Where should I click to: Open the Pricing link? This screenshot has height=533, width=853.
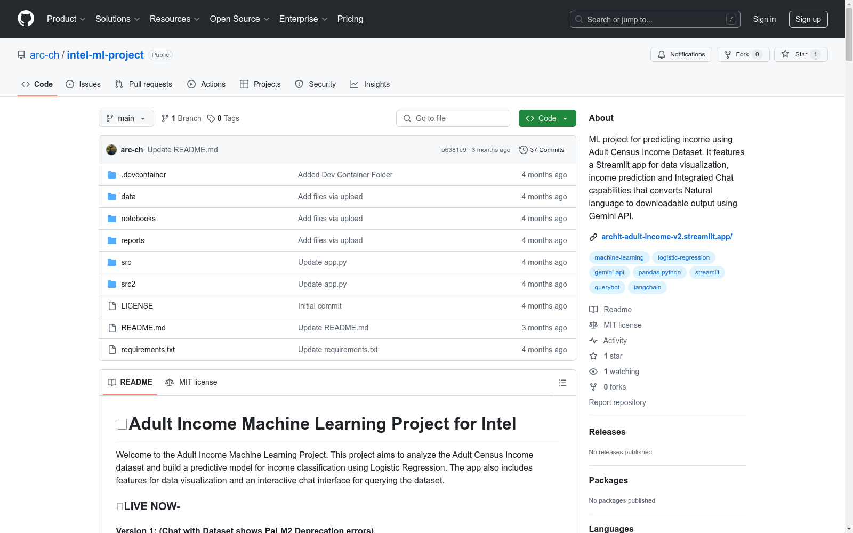tap(350, 19)
